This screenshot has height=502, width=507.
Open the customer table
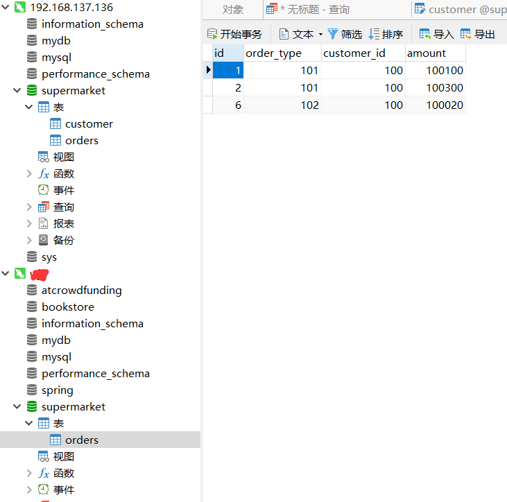89,124
